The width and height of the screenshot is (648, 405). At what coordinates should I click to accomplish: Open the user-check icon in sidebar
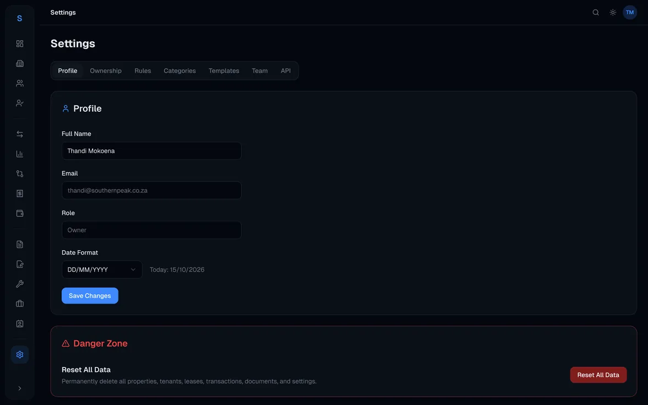tap(19, 104)
